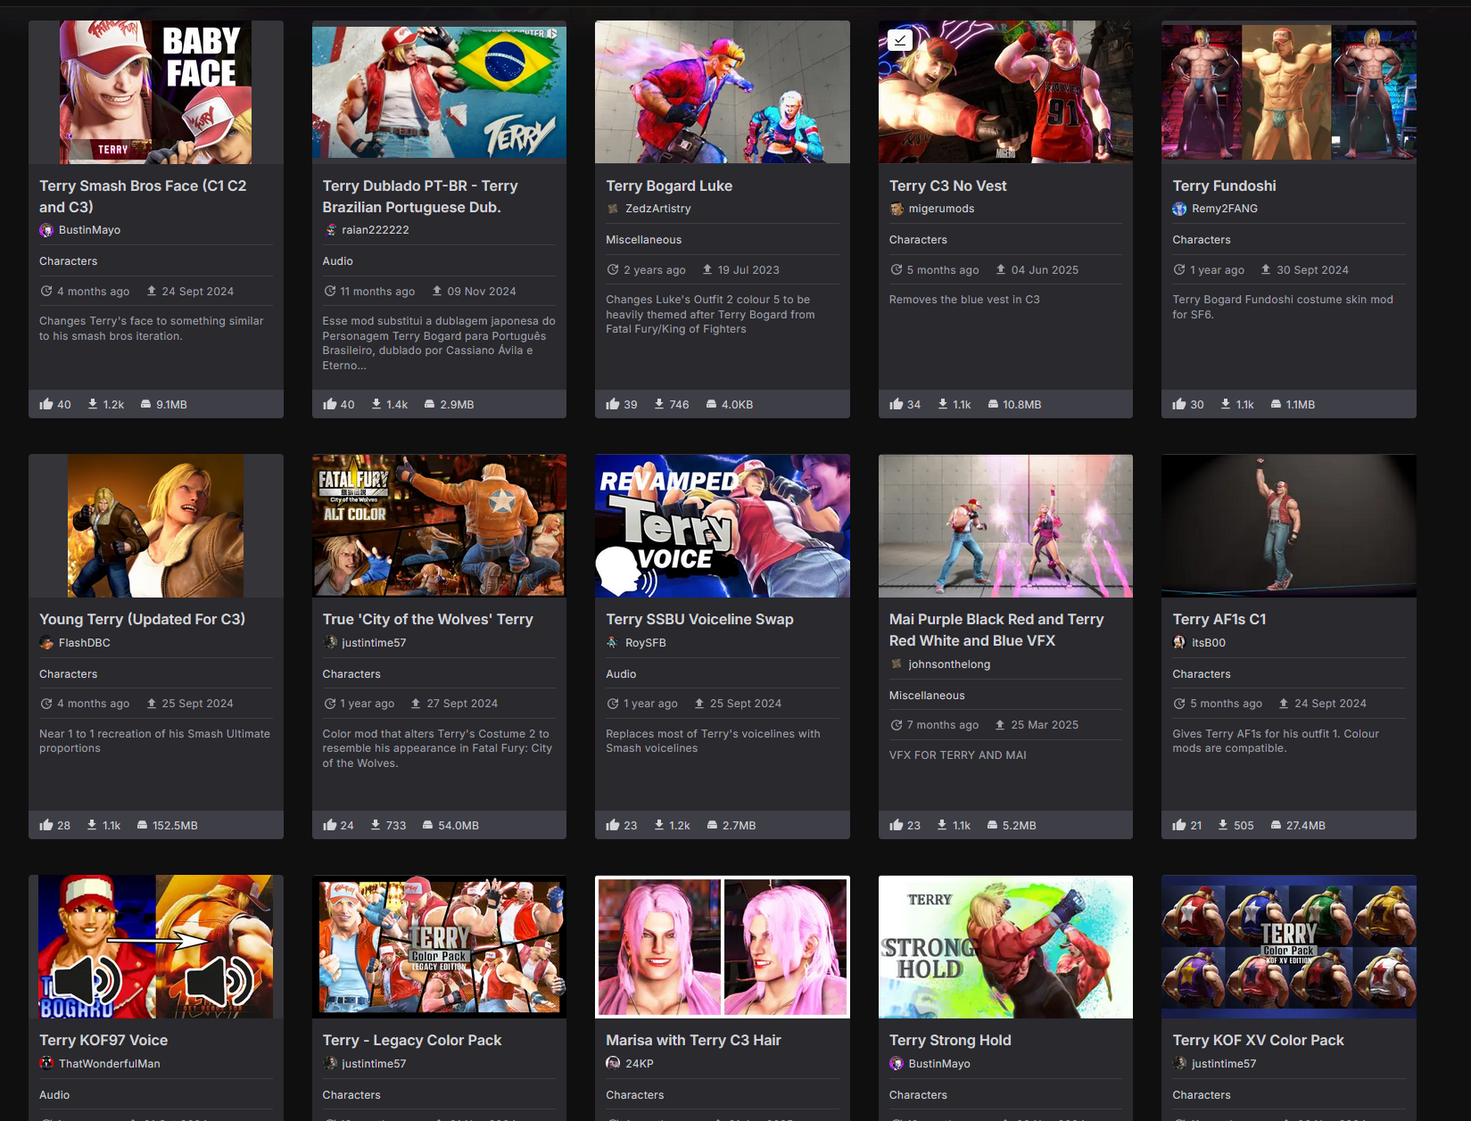Click the ThatWonderfulMan author avatar

(46, 1063)
